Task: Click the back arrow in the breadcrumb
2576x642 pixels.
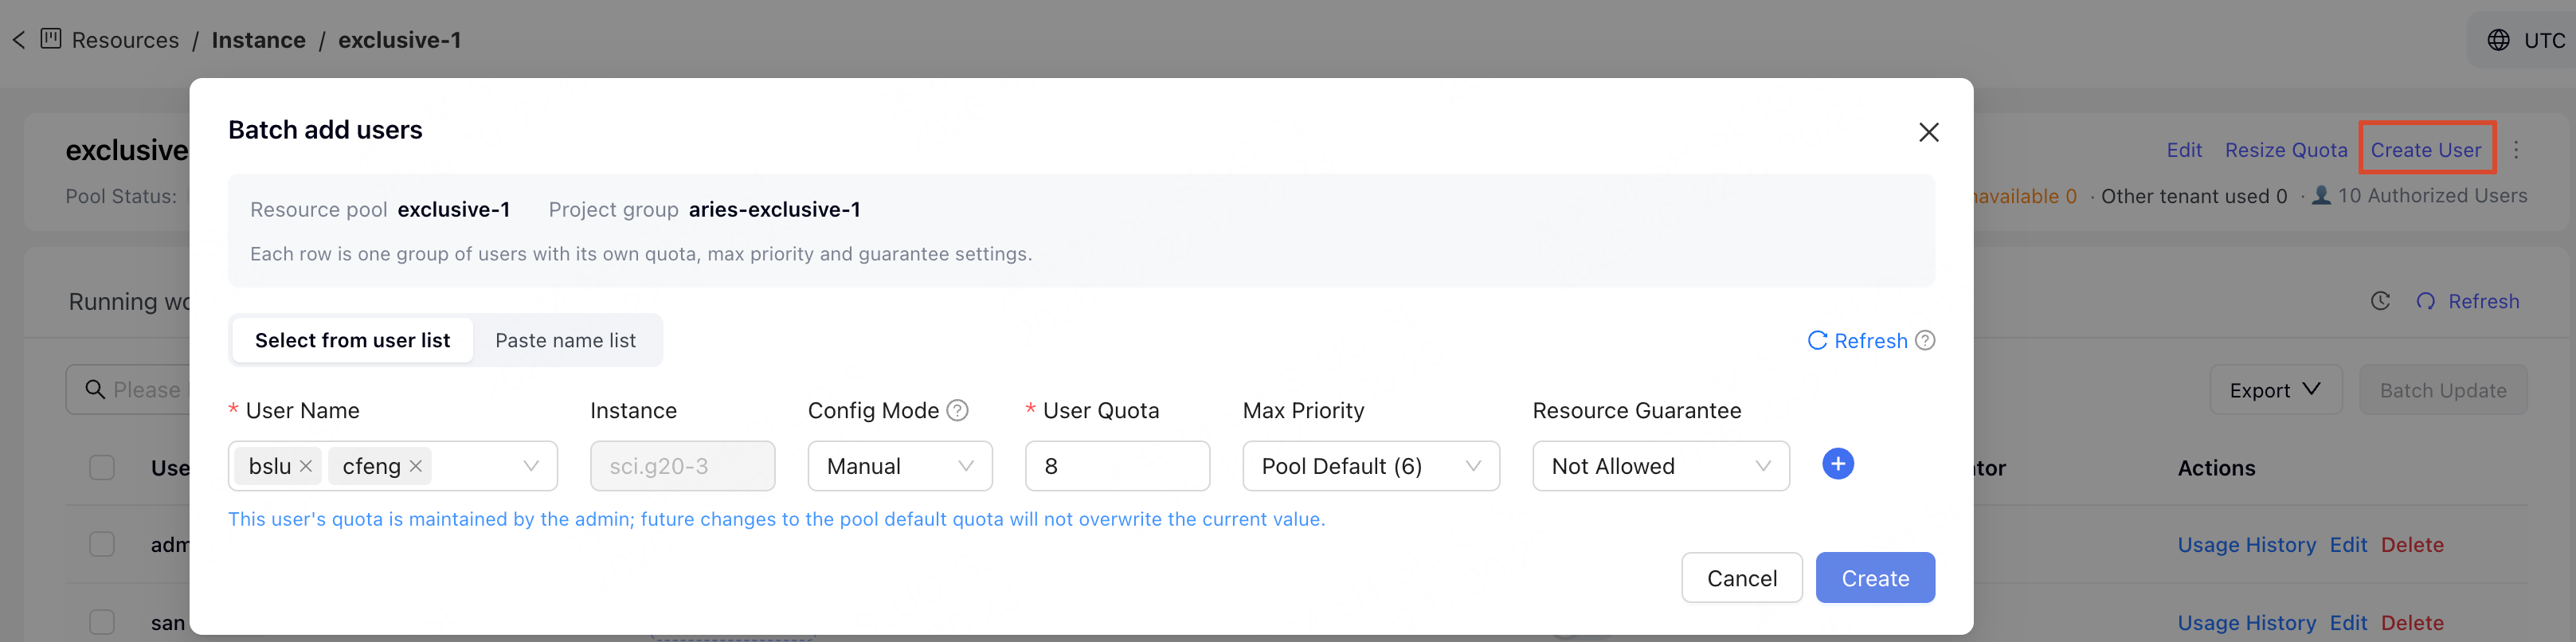Action: tap(19, 40)
